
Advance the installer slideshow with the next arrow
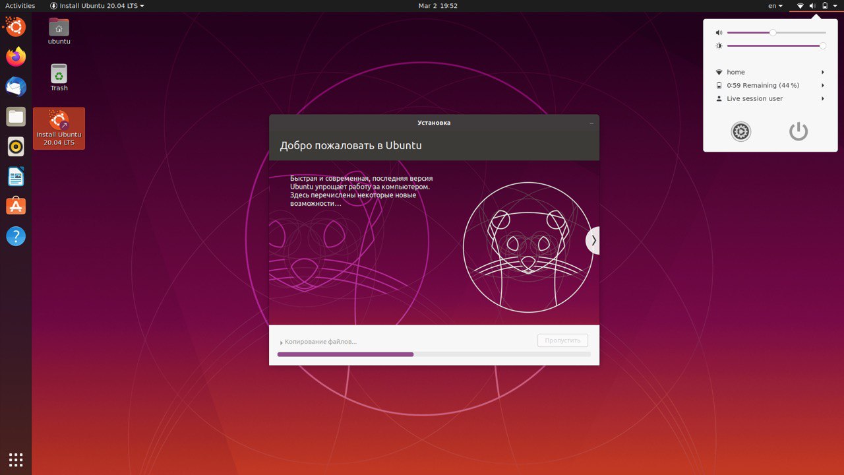coord(593,241)
